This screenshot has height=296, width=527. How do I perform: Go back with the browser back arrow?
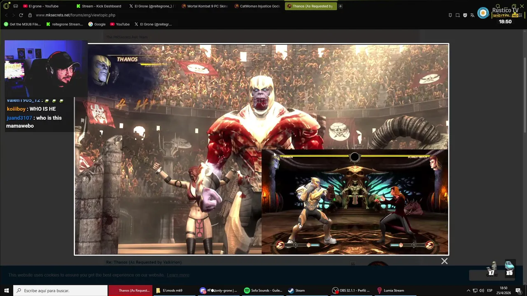(6, 15)
